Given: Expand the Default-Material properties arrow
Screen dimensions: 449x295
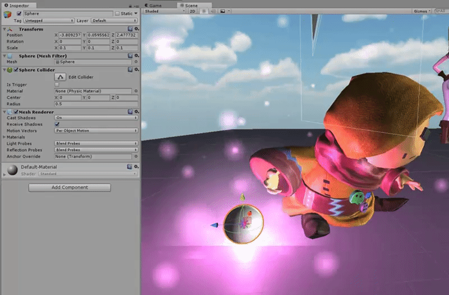Looking at the screenshot, I should [x=4, y=174].
